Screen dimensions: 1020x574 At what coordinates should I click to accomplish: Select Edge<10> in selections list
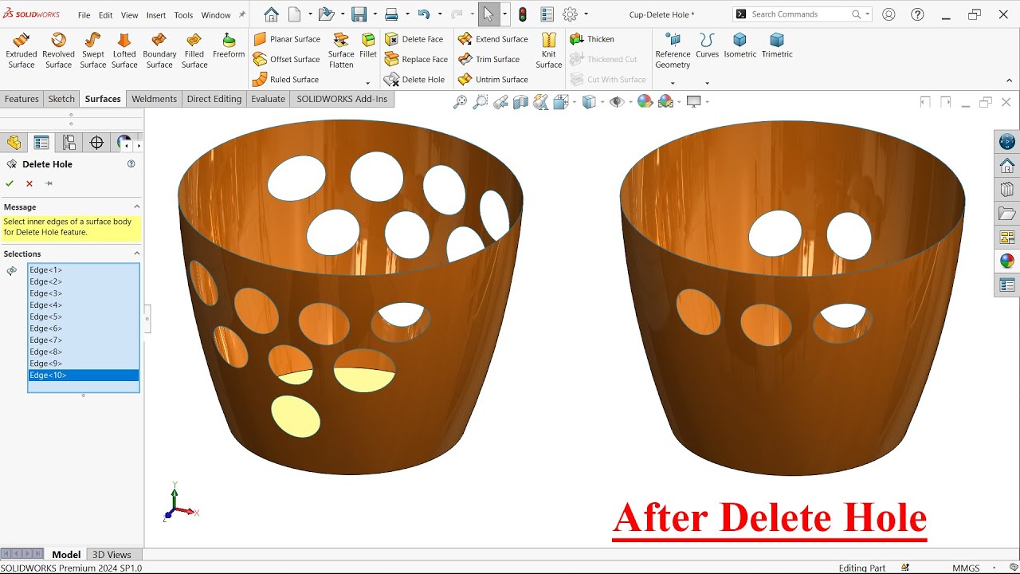point(84,375)
